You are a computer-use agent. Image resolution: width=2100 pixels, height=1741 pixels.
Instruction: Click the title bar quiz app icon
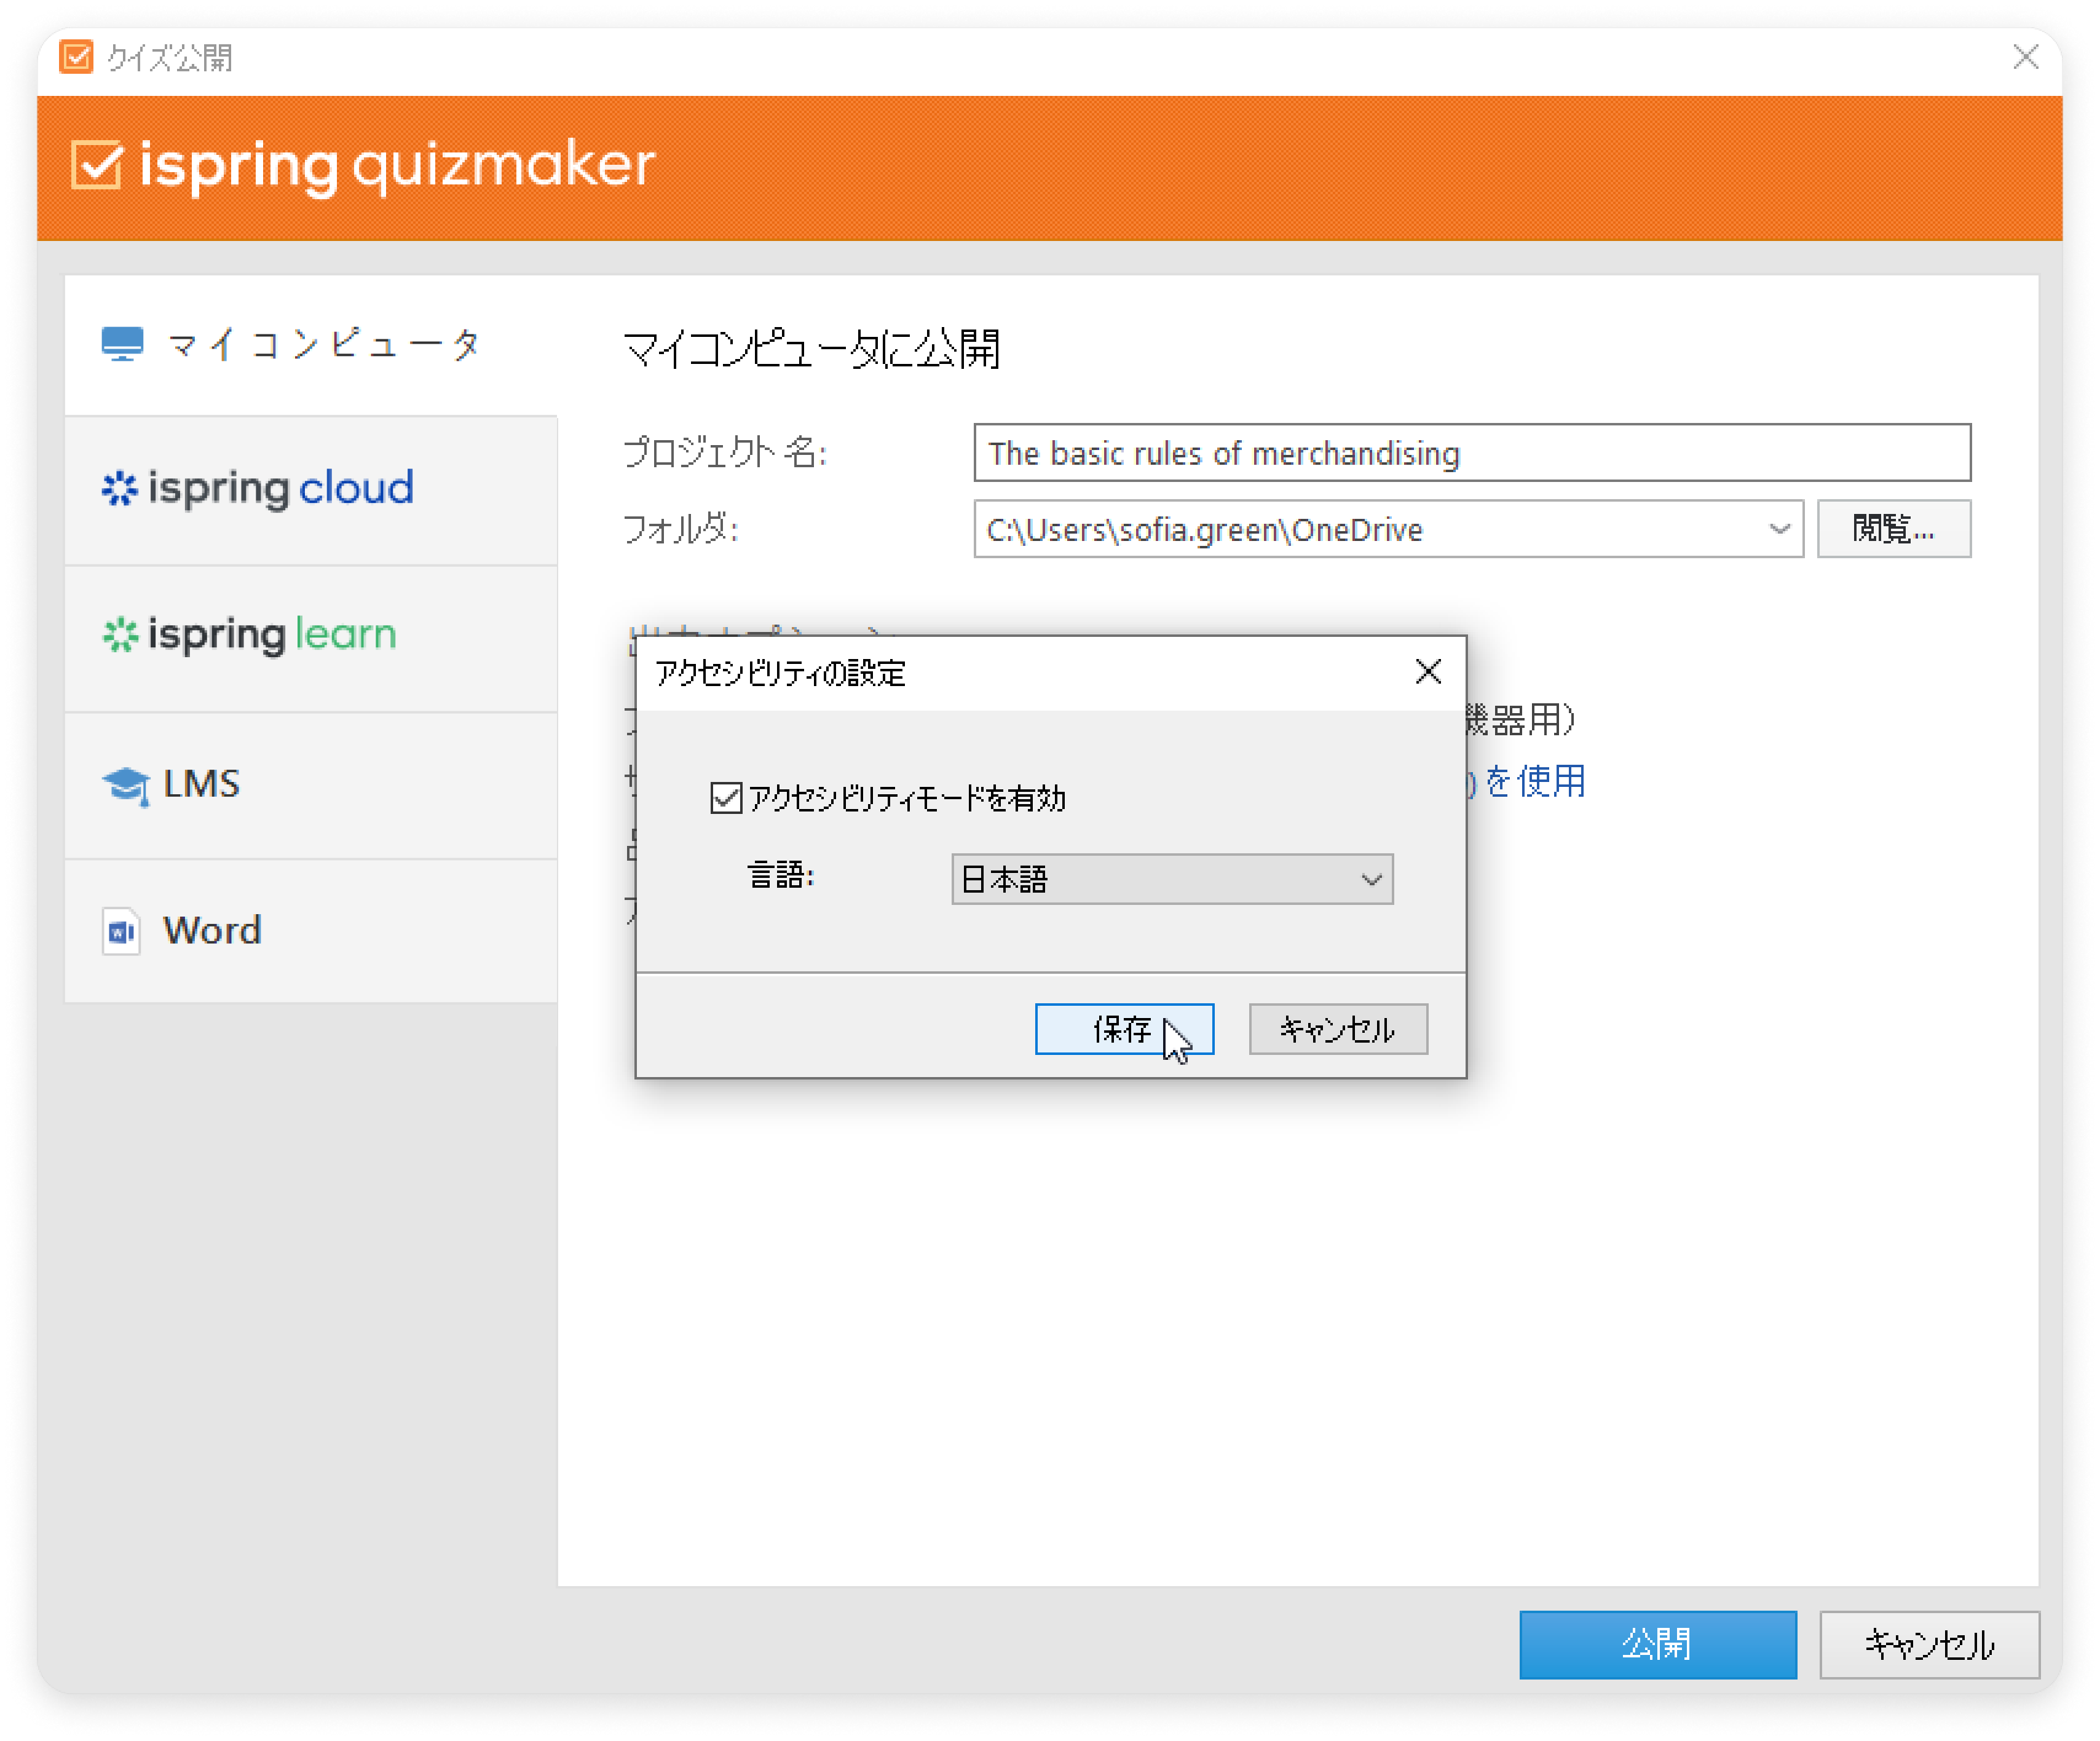(x=76, y=57)
